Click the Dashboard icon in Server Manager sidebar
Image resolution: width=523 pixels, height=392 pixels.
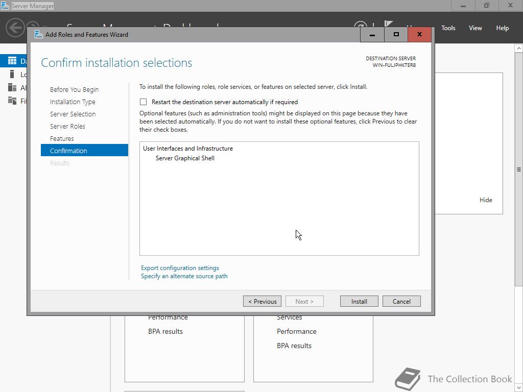click(x=12, y=61)
